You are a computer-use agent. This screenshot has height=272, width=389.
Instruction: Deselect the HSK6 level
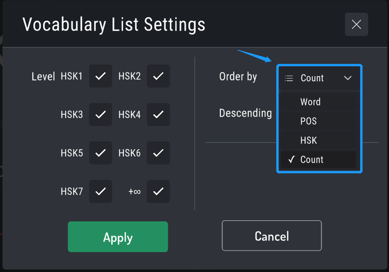(x=158, y=153)
